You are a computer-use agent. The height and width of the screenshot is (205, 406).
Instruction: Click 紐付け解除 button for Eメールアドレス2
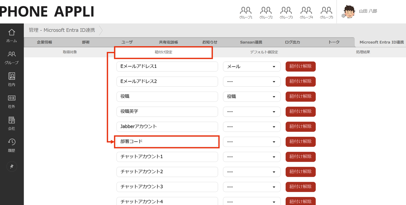pyautogui.click(x=300, y=81)
